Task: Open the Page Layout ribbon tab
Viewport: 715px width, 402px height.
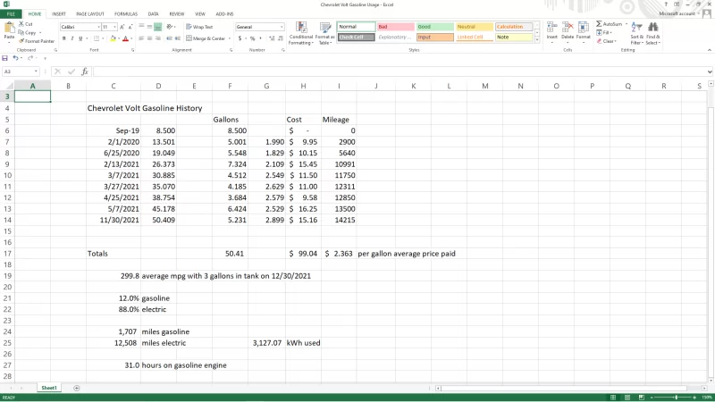Action: coord(89,14)
